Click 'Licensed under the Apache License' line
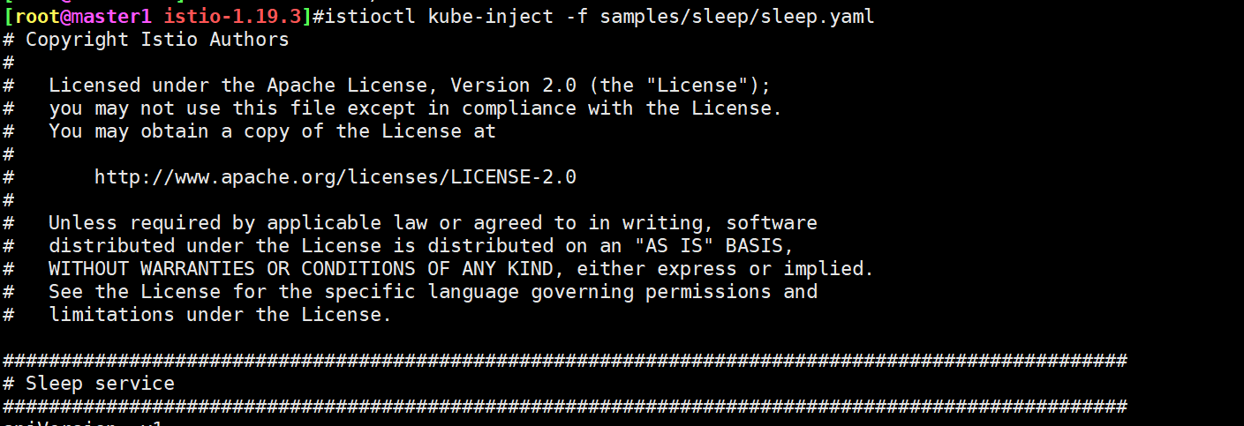This screenshot has width=1244, height=426. click(x=411, y=85)
